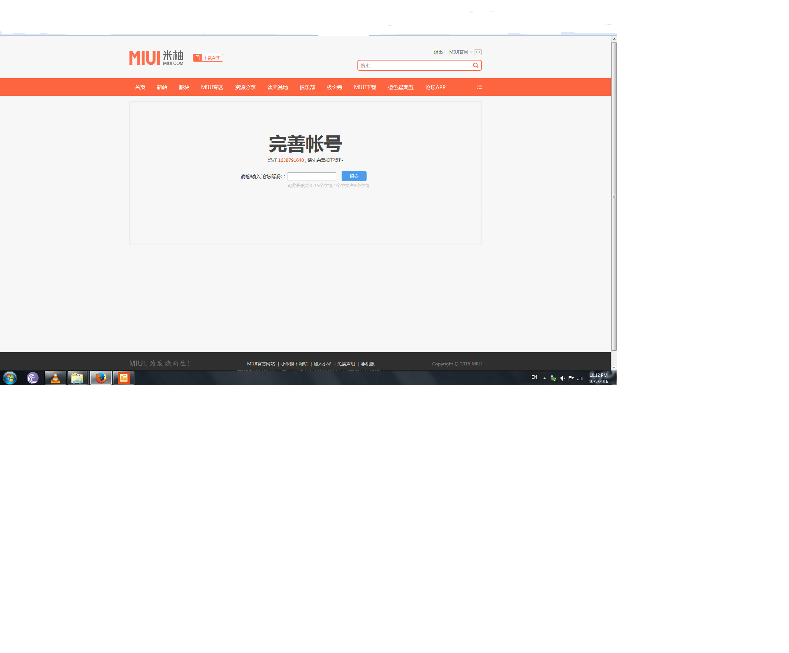Click the 下载APP phone badge
The image size is (789, 653).
tap(208, 58)
